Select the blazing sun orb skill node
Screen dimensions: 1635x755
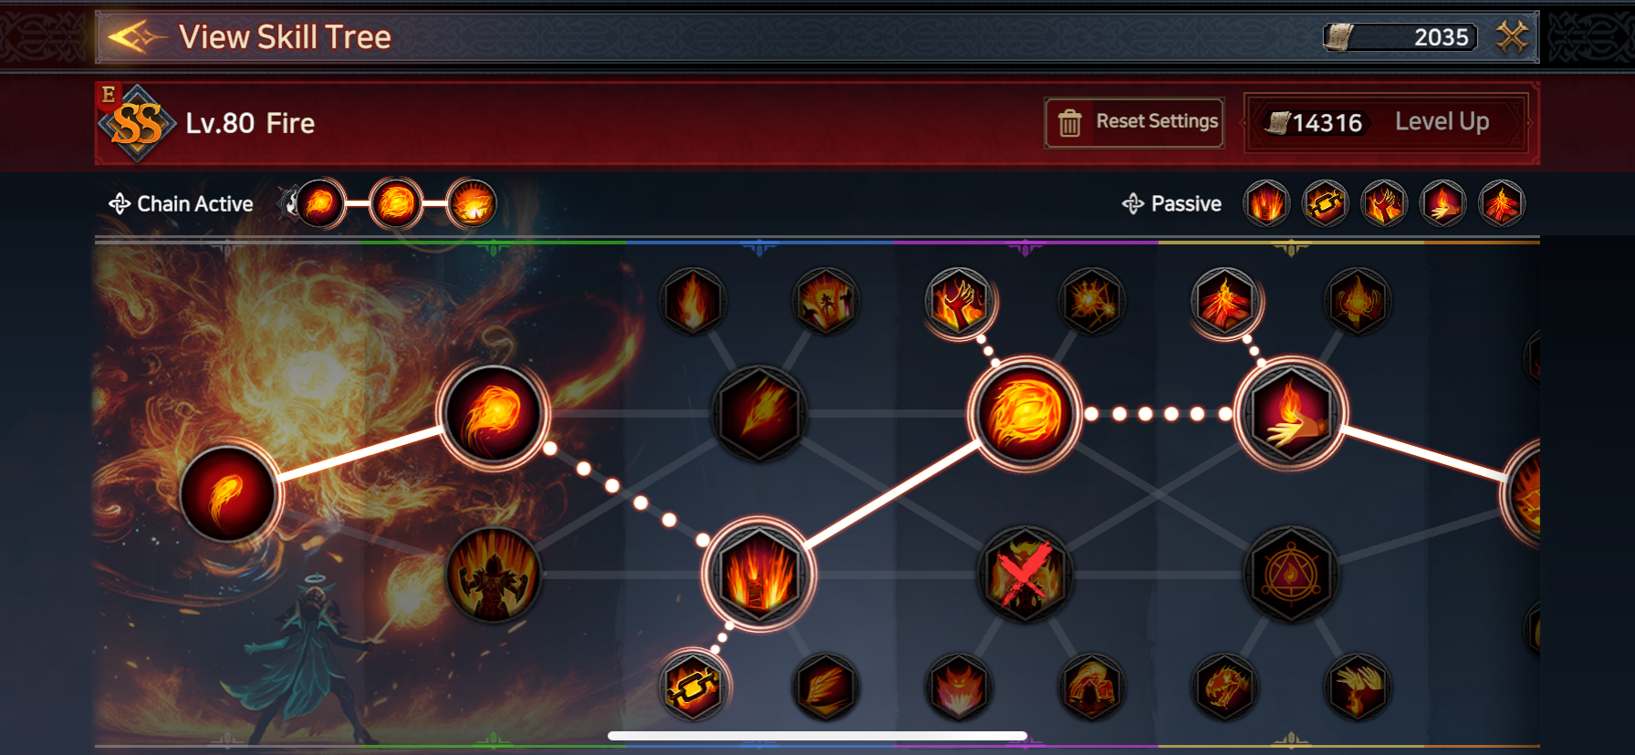(x=1025, y=414)
